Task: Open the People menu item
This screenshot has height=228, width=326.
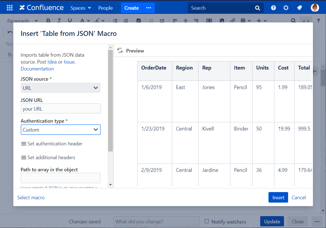Action: [x=105, y=8]
